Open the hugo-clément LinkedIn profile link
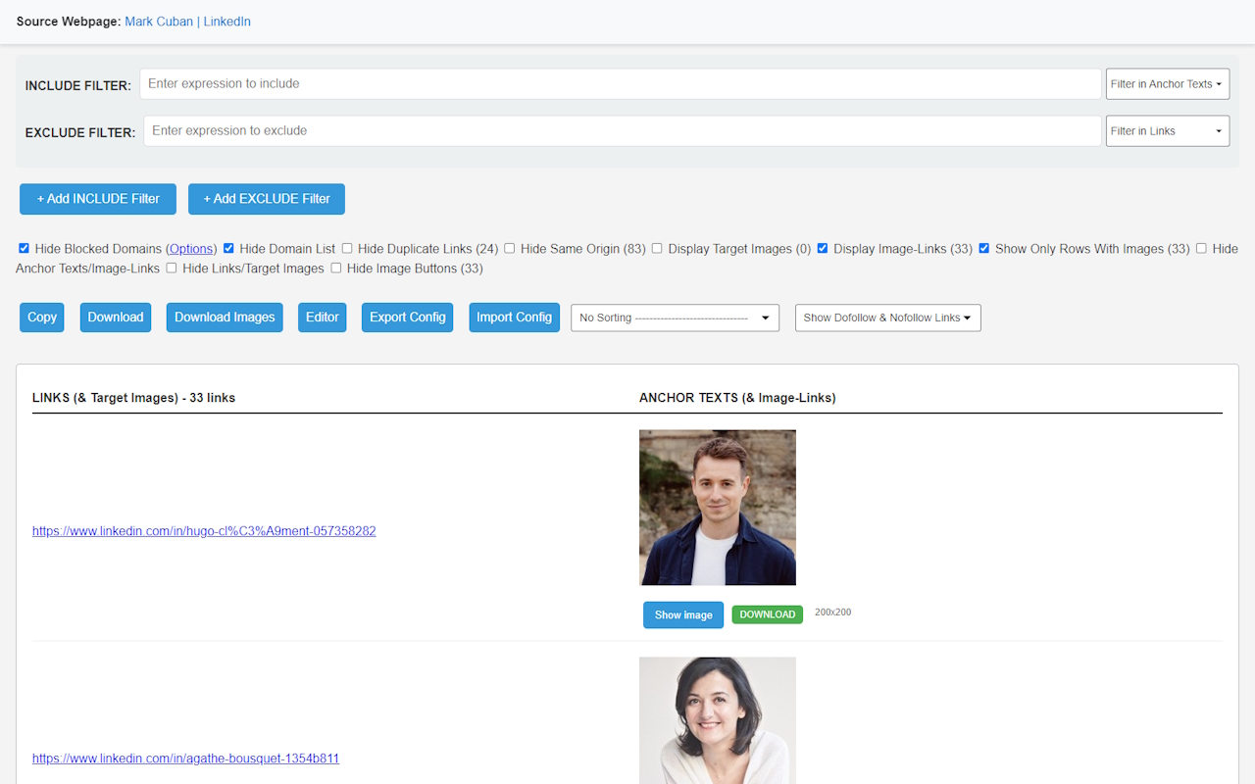This screenshot has width=1255, height=784. [x=204, y=531]
